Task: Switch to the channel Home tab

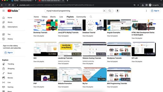Action: pos(36,17)
